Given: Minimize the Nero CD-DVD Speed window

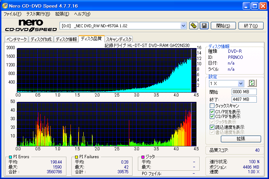Looking at the screenshot, I should click(246, 6).
